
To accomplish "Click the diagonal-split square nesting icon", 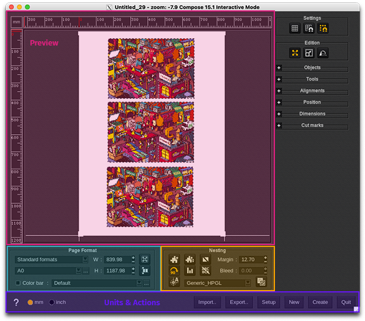I will [x=206, y=259].
